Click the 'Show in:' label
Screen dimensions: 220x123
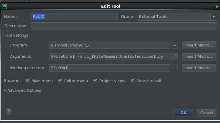coord(12,81)
